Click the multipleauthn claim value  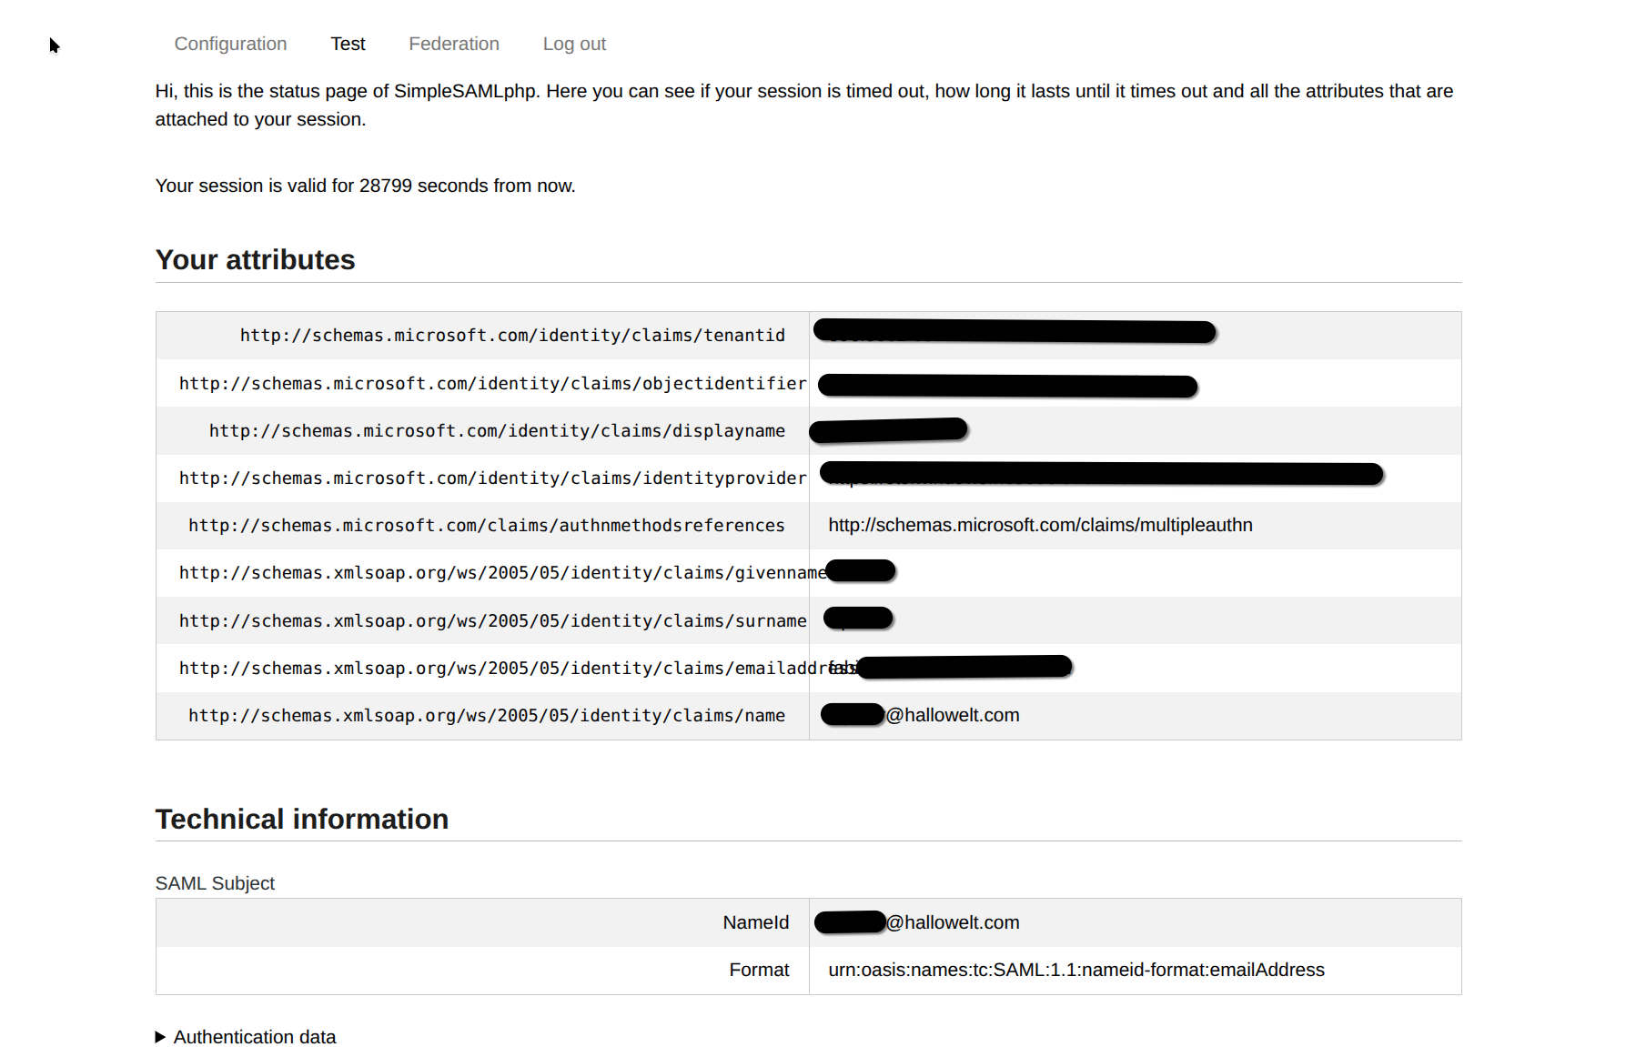coord(1039,526)
